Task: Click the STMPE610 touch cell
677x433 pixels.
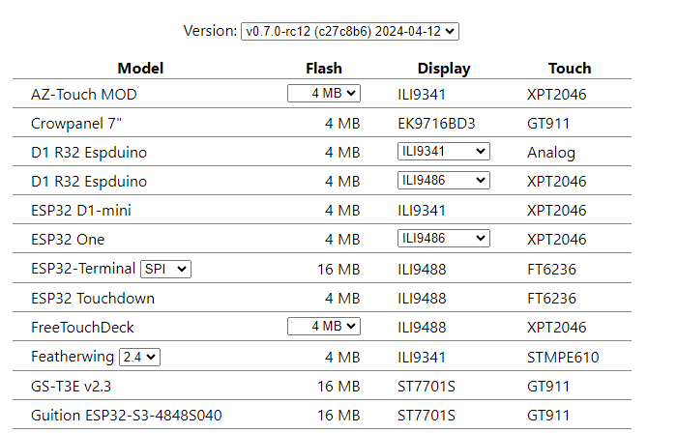Action: (x=563, y=358)
